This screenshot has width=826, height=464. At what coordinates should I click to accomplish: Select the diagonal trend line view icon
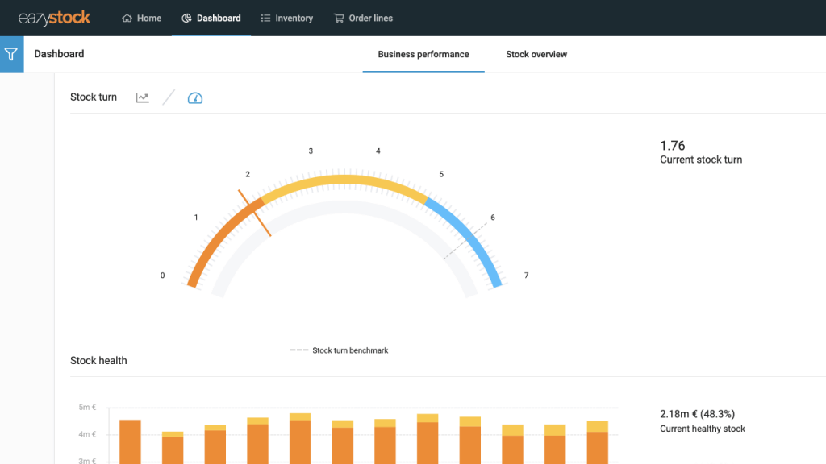coord(169,97)
